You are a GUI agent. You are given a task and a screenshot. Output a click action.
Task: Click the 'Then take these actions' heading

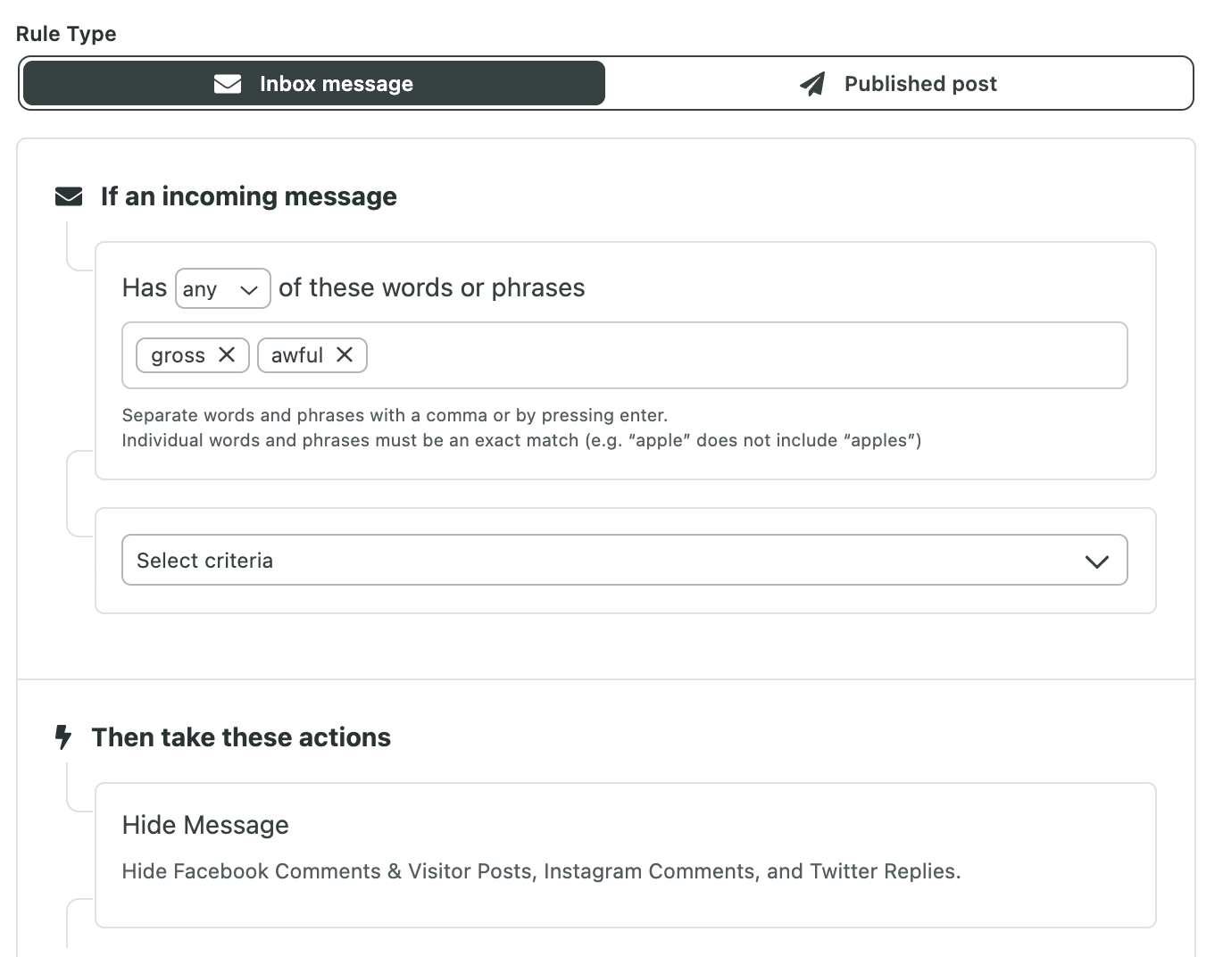coord(241,737)
